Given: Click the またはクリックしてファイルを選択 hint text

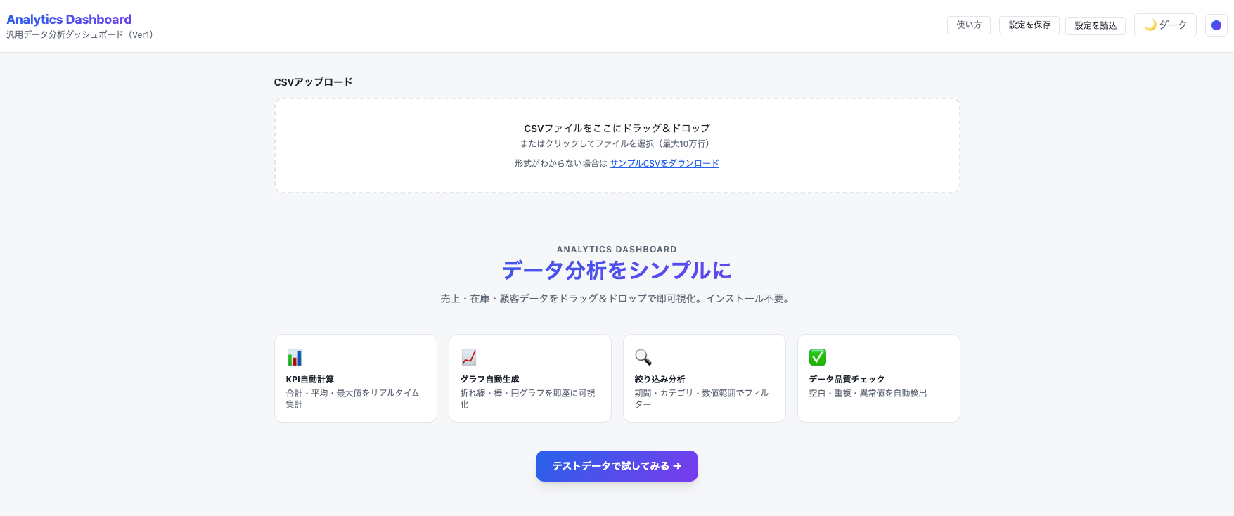Looking at the screenshot, I should [x=616, y=143].
